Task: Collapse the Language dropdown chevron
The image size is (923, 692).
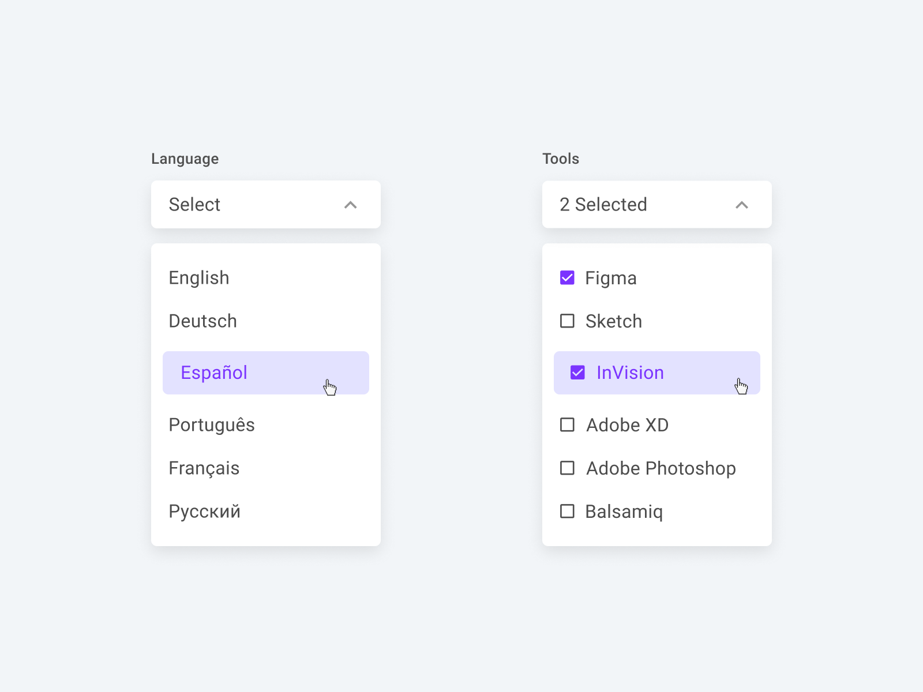Action: click(x=350, y=205)
